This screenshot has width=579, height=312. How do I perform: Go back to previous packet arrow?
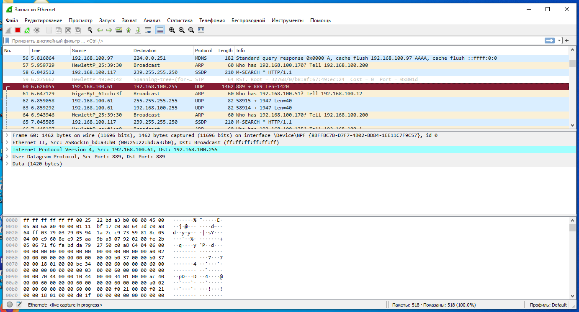[x=99, y=30]
